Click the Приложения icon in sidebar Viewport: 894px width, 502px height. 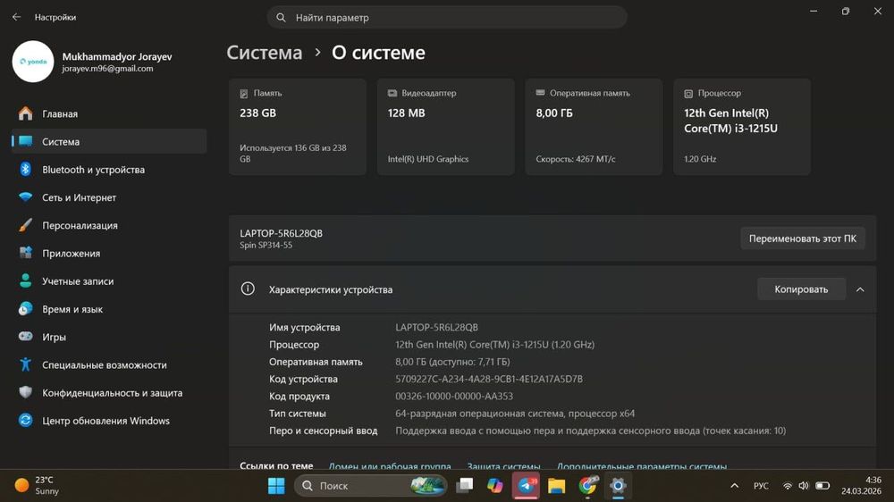pyautogui.click(x=26, y=253)
